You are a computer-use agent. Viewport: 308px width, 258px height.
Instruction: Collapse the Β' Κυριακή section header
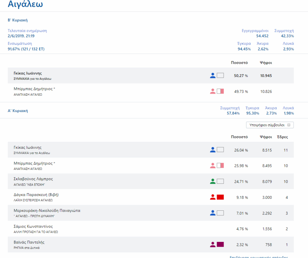17,20
